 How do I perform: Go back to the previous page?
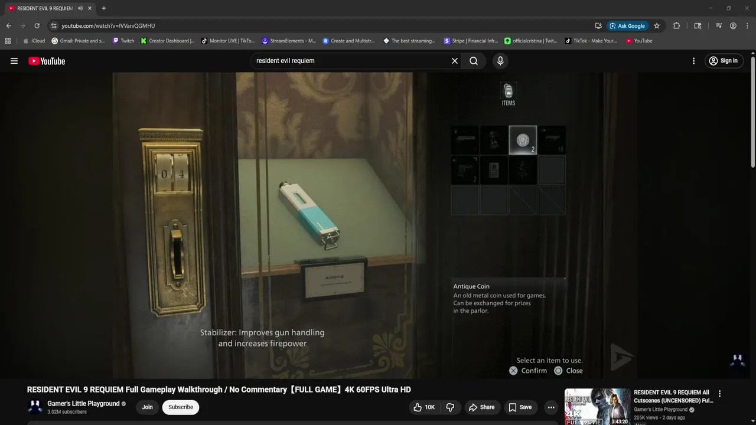[x=8, y=26]
